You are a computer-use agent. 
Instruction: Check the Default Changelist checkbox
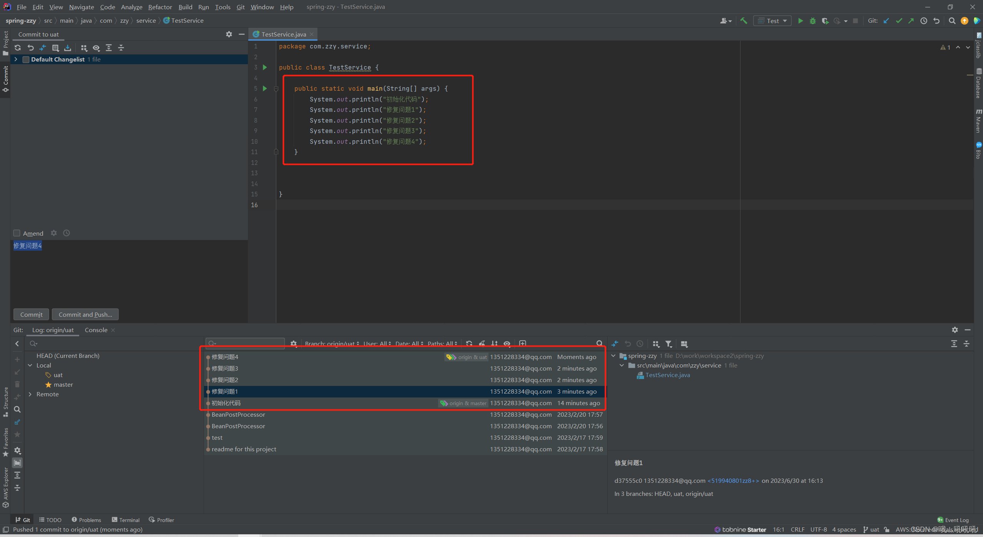26,59
